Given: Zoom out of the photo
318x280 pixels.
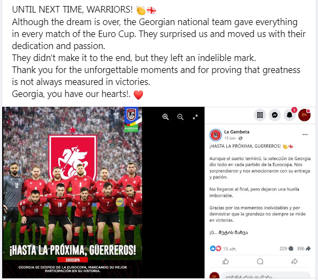Looking at the screenshot, I should 180,117.
